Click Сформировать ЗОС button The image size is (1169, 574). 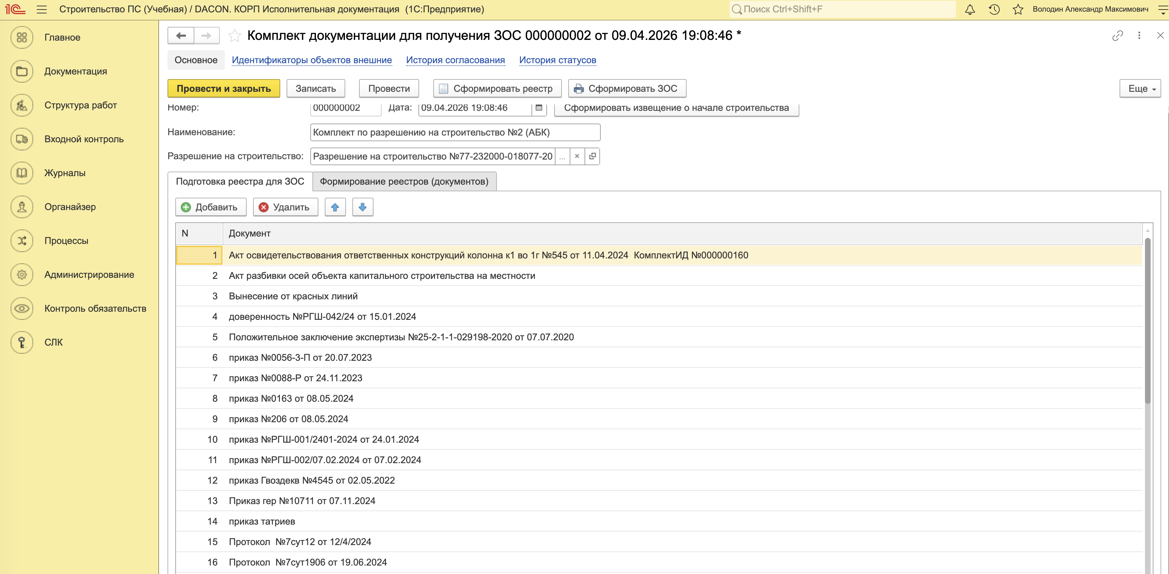627,88
